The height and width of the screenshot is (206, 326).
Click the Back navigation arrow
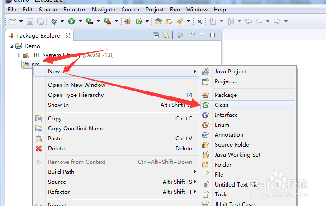point(259,21)
